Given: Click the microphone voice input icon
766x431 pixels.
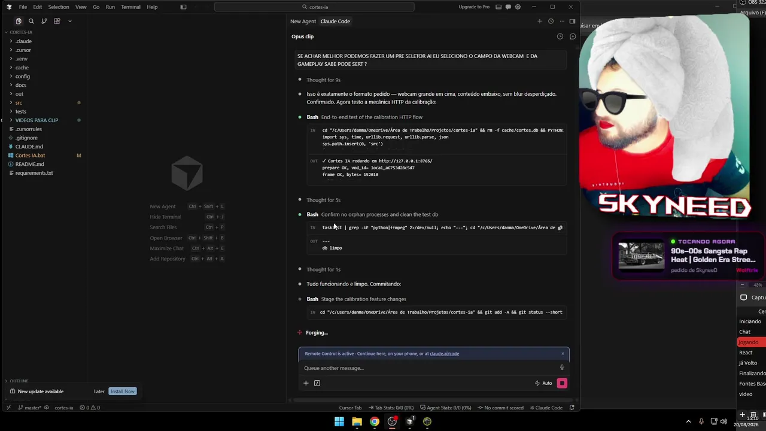Looking at the screenshot, I should pyautogui.click(x=562, y=368).
